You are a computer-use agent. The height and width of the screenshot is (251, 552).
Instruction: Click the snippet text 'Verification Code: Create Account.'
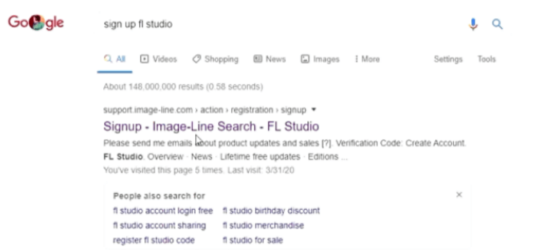click(400, 143)
